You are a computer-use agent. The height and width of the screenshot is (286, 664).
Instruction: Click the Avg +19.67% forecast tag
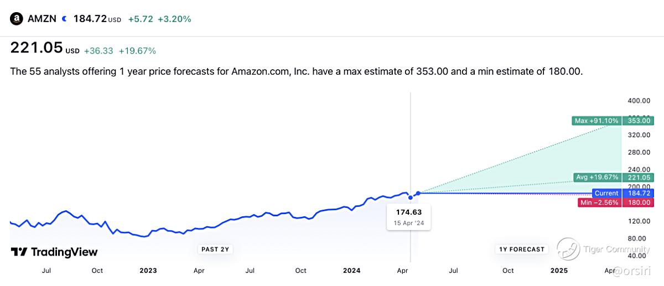(x=598, y=178)
